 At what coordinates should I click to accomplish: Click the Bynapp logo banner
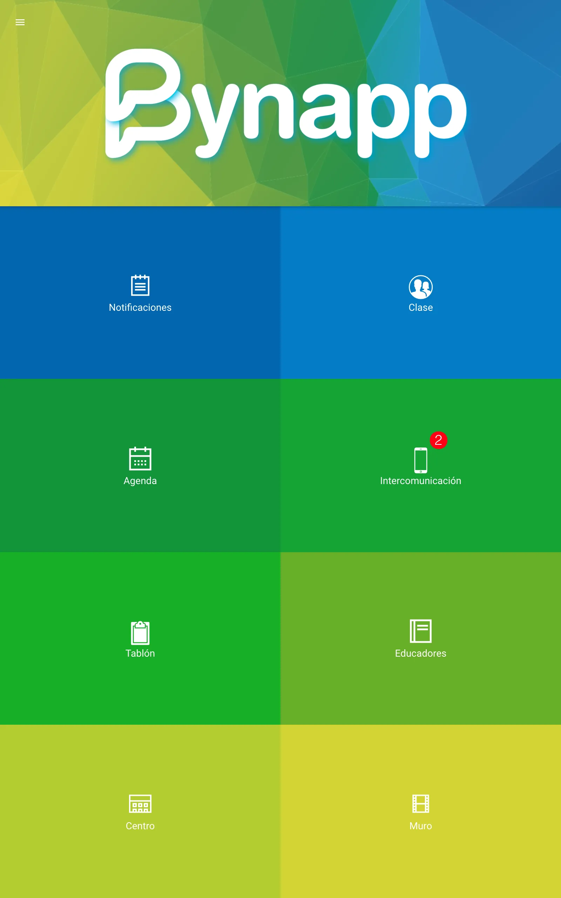(286, 104)
